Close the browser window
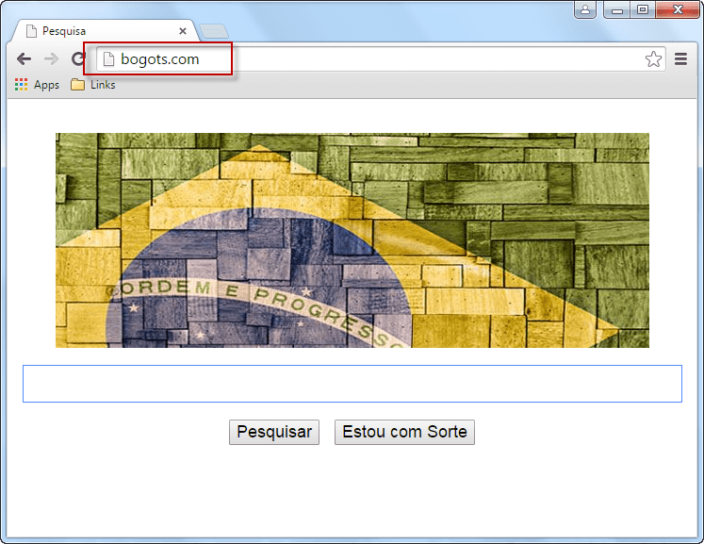This screenshot has height=544, width=704. point(678,9)
